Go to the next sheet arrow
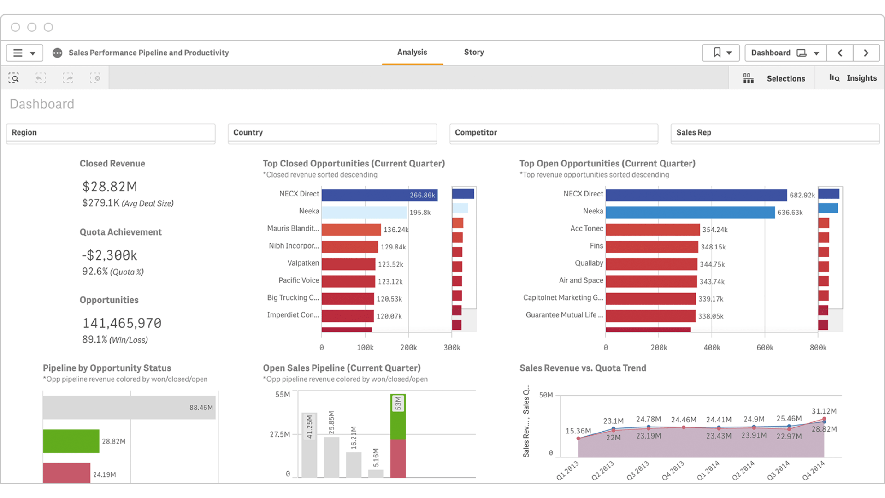The image size is (885, 498). pyautogui.click(x=866, y=53)
